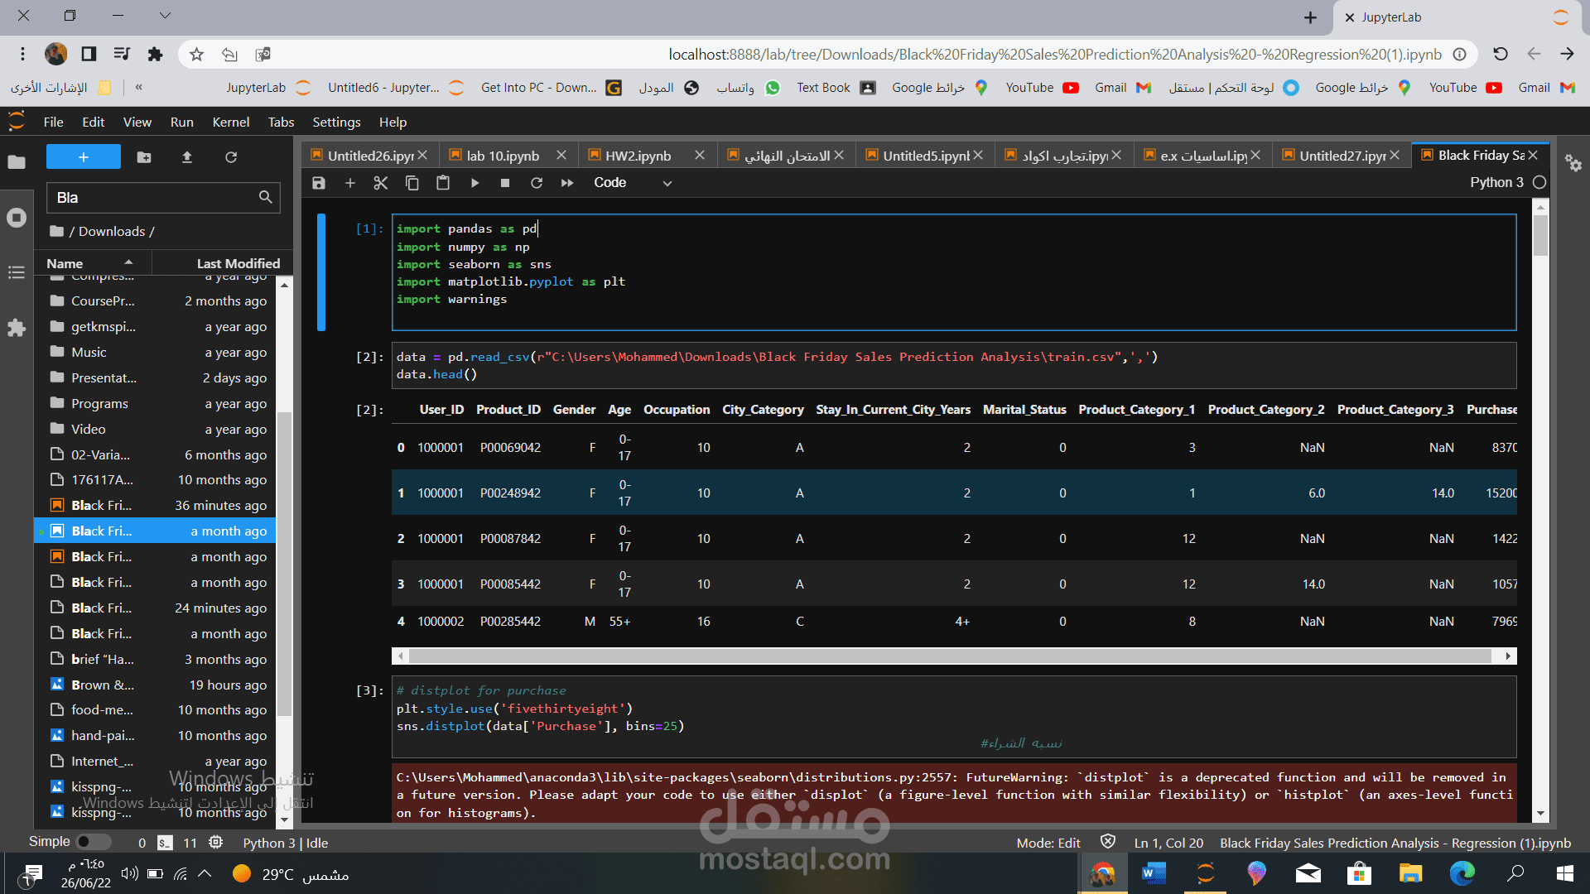Restart kernel and run all cells

567,183
